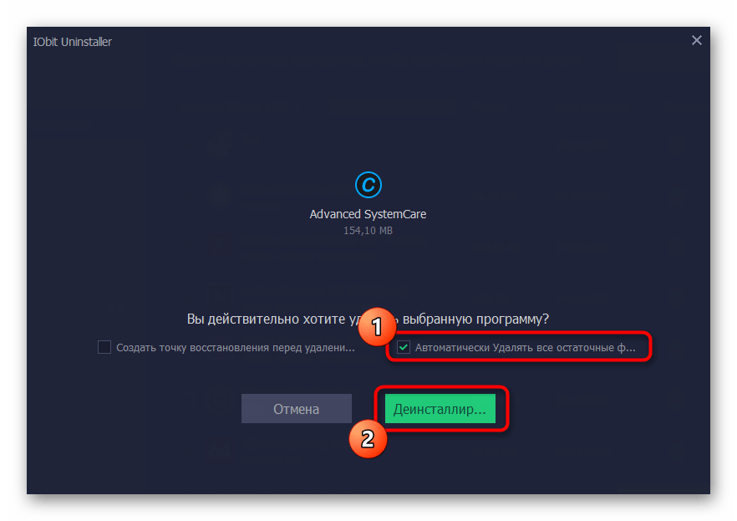Screen dimensions: 737x521
Task: Click the 'Создать точку восстановления' label text
Action: point(236,348)
